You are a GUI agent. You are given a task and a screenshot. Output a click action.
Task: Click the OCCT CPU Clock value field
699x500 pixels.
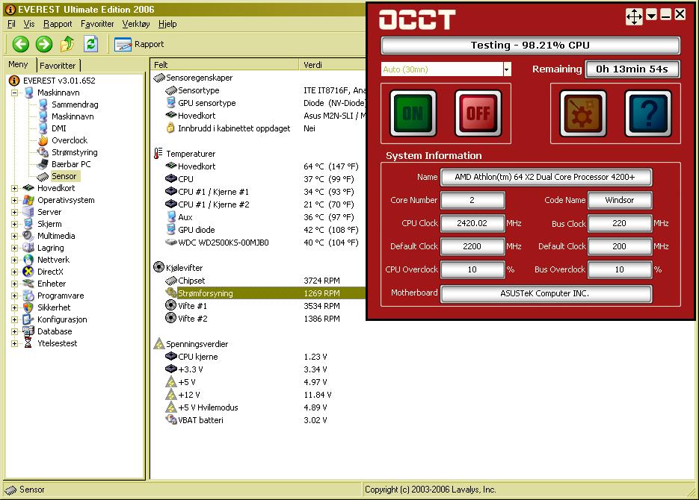(x=472, y=223)
